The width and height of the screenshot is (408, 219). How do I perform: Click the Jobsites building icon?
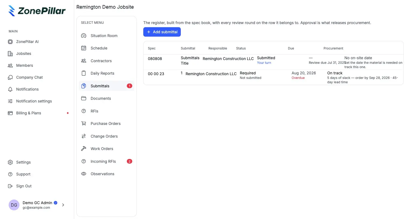coord(10,54)
